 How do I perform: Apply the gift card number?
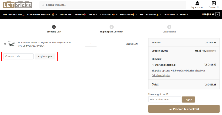coord(188,99)
